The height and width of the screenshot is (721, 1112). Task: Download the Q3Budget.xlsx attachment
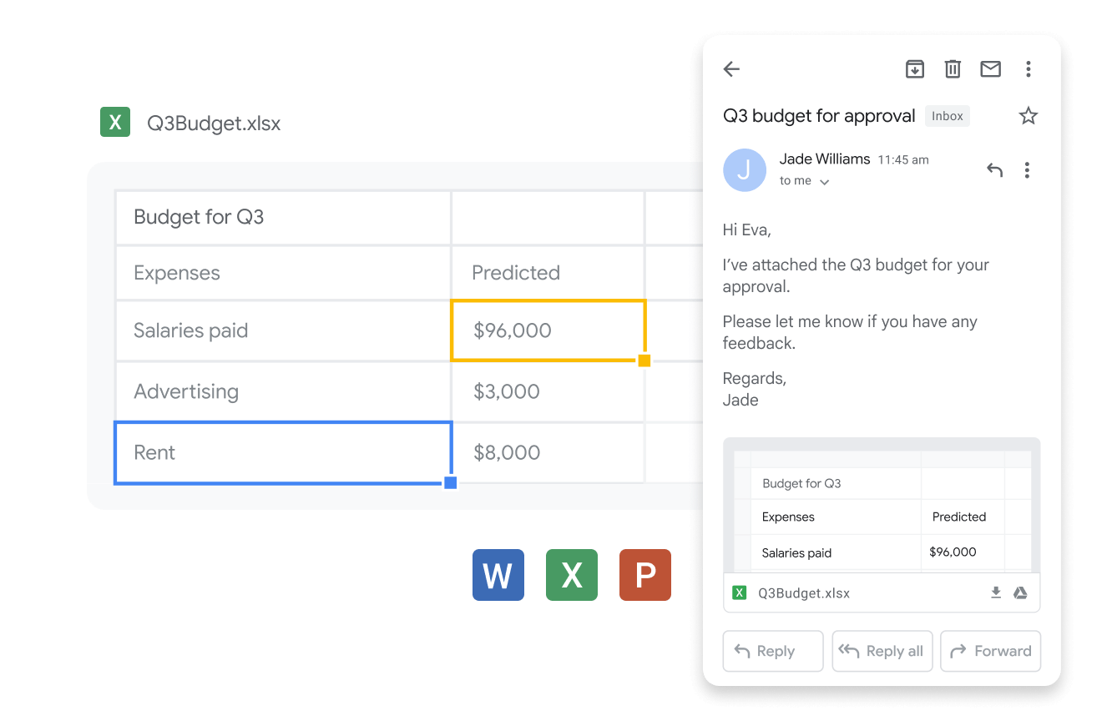996,592
